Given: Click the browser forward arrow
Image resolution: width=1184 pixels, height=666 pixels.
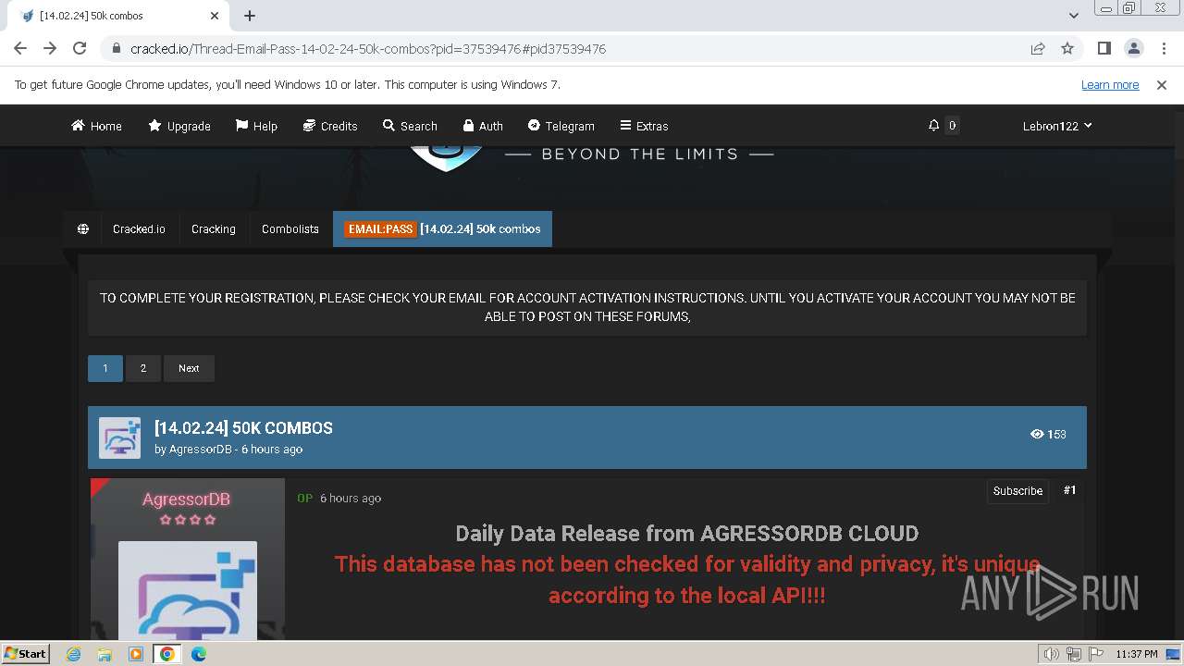Looking at the screenshot, I should click(50, 48).
